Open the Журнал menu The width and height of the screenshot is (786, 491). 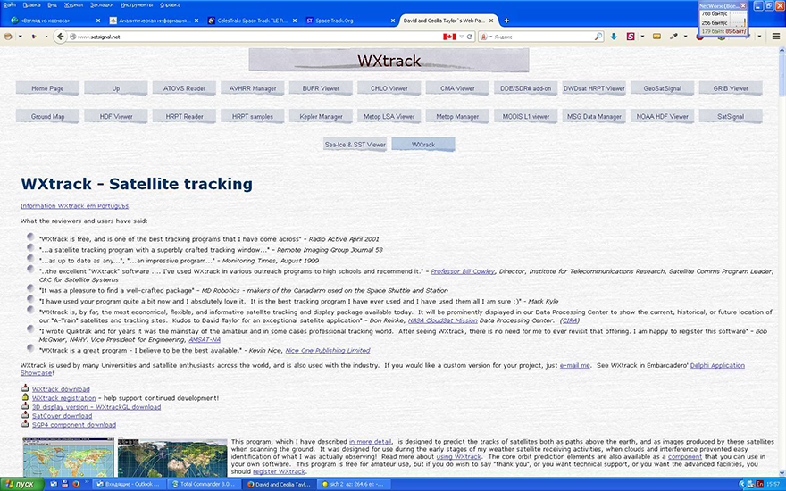tap(73, 5)
